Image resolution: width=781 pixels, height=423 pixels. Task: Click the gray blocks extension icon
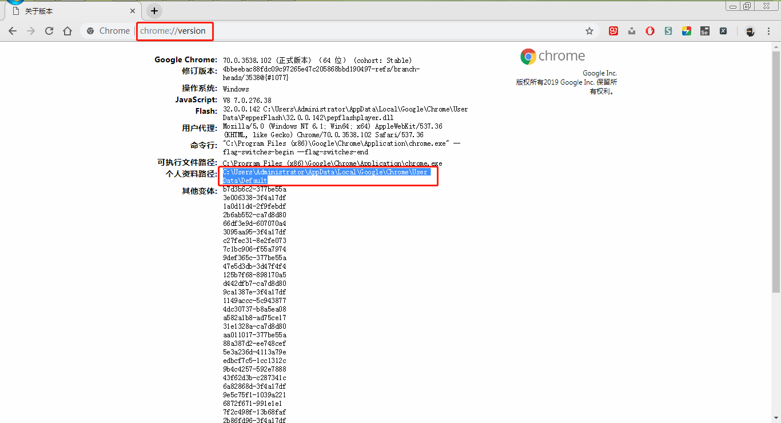632,31
